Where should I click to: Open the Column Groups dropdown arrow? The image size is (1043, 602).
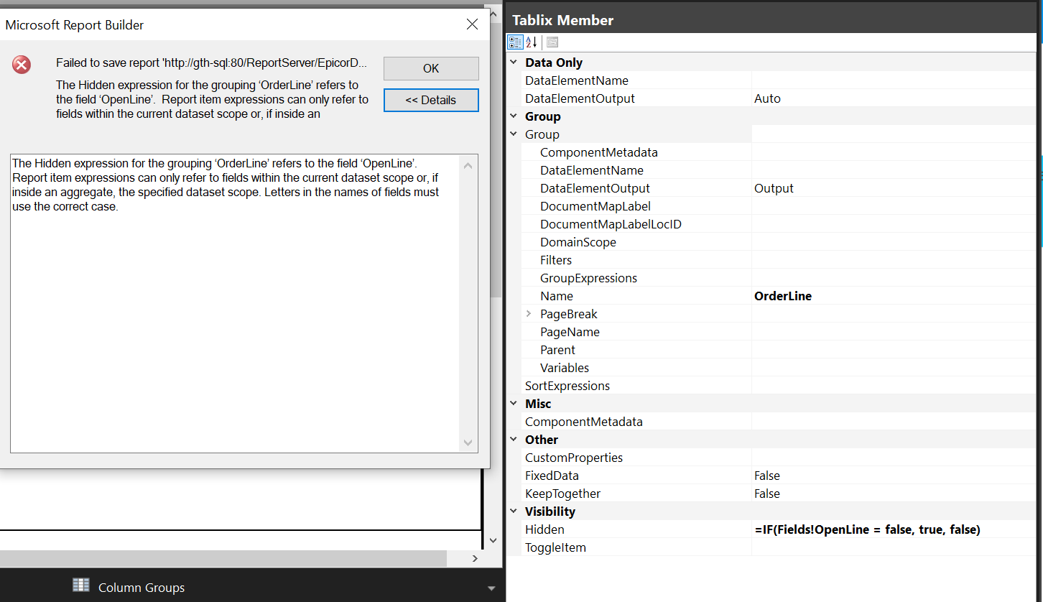pyautogui.click(x=491, y=588)
